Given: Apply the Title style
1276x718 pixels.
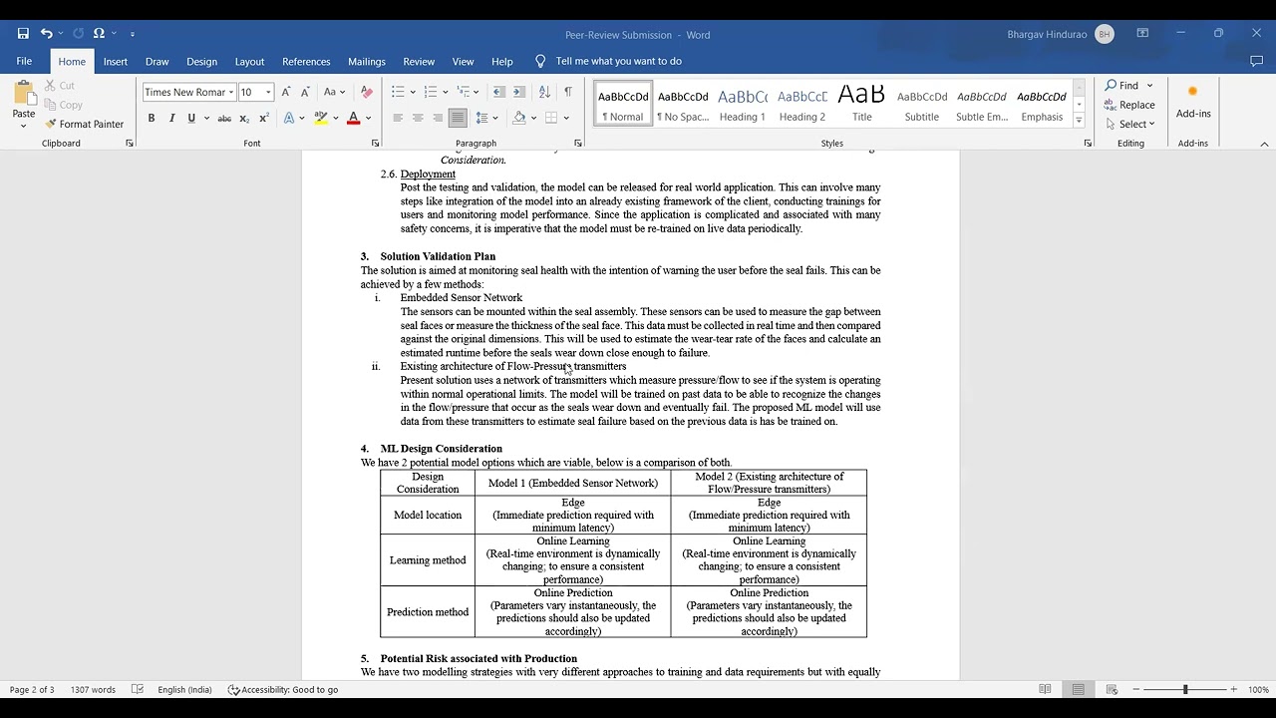Looking at the screenshot, I should (x=862, y=104).
